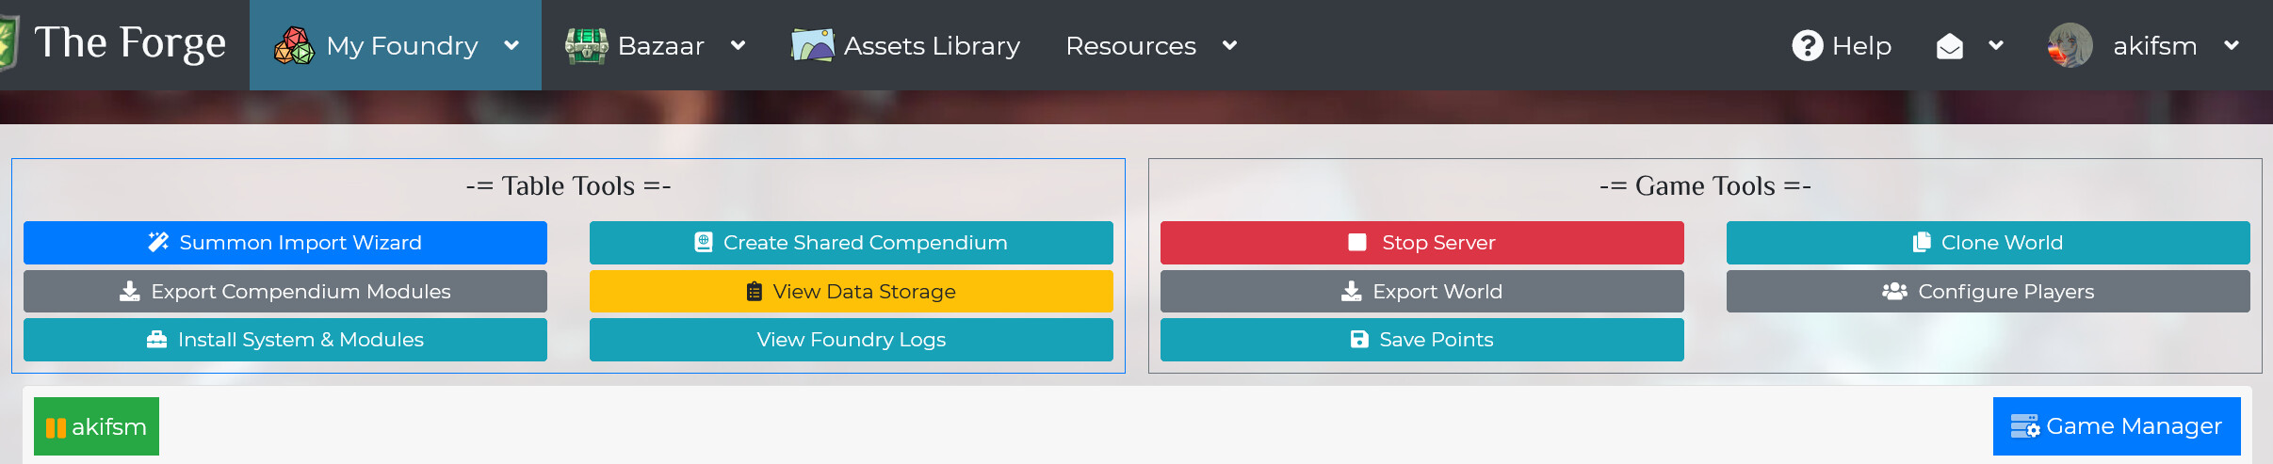This screenshot has width=2273, height=464.
Task: Click the Assets Library picture icon
Action: 812,45
